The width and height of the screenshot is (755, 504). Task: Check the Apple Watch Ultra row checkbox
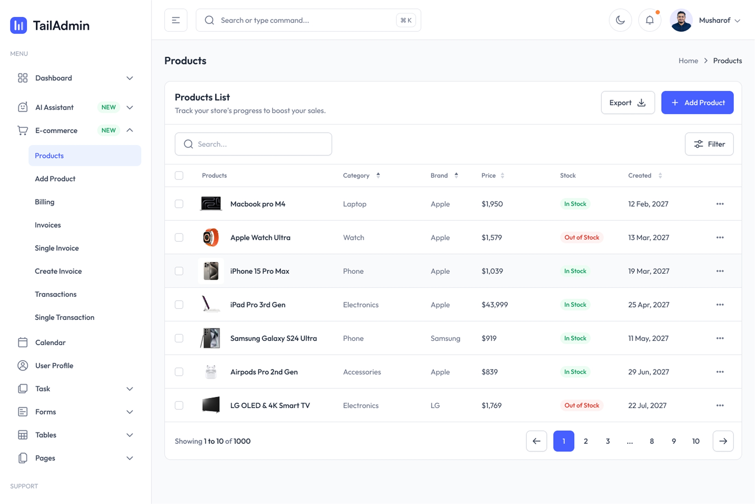coord(179,237)
